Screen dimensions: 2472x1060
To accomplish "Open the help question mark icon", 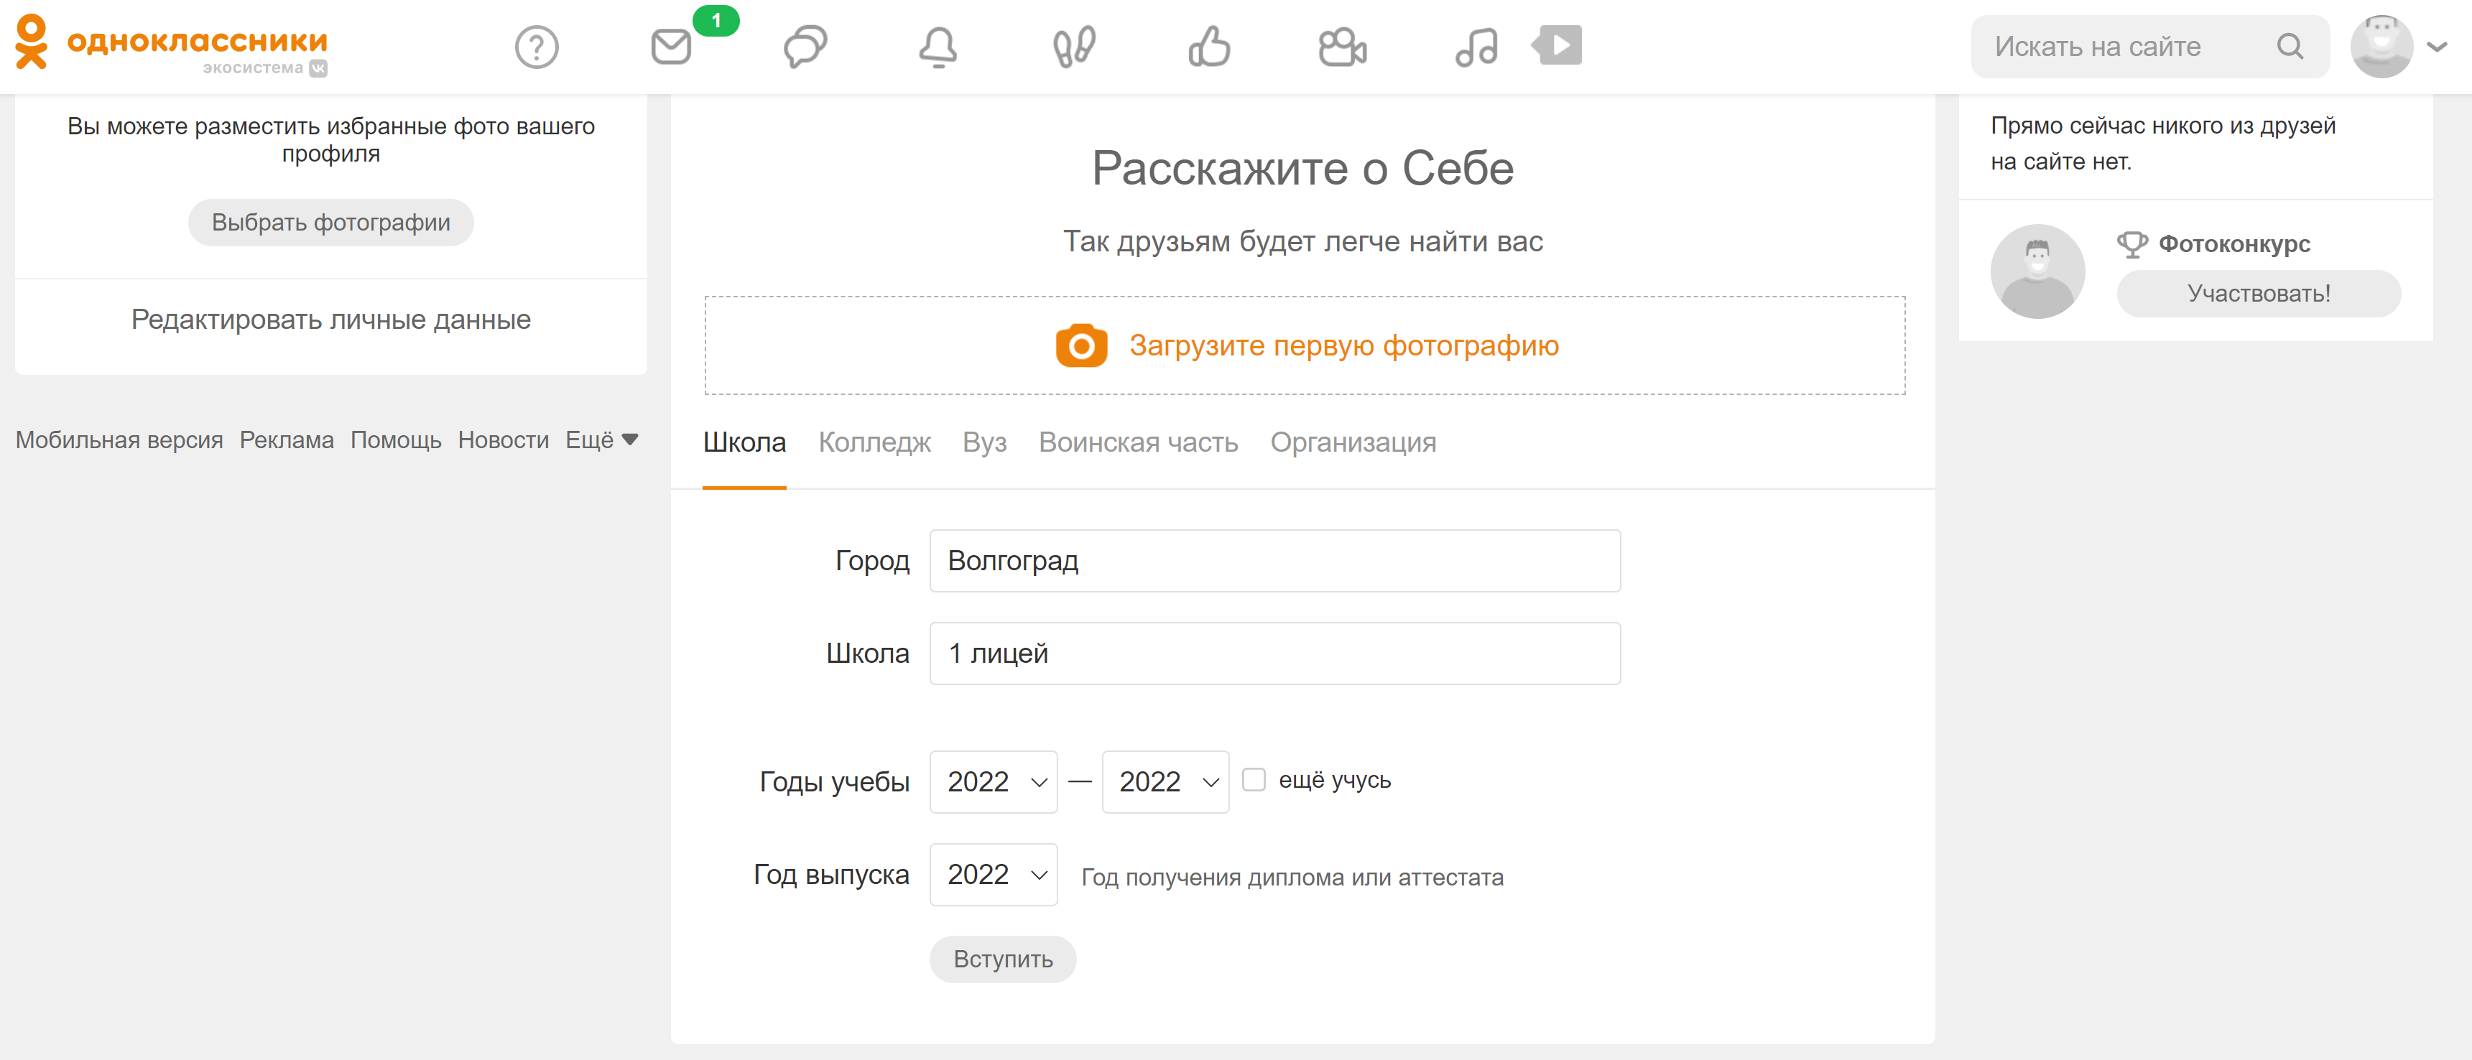I will (537, 47).
